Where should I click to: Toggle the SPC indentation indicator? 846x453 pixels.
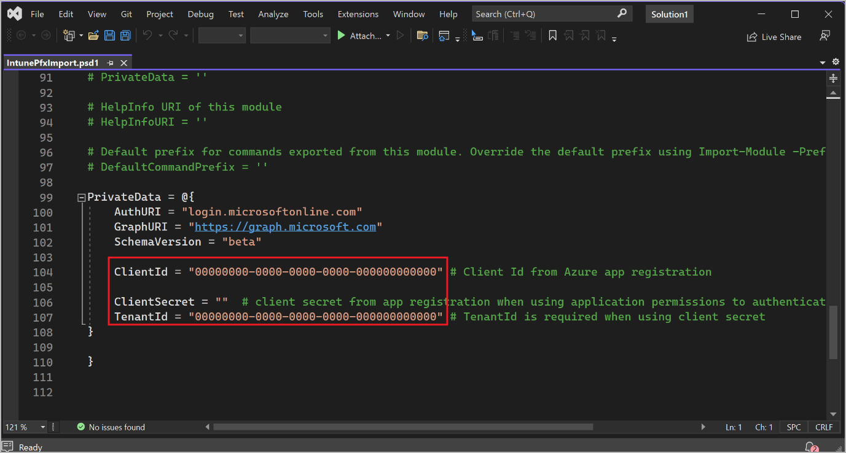point(794,427)
